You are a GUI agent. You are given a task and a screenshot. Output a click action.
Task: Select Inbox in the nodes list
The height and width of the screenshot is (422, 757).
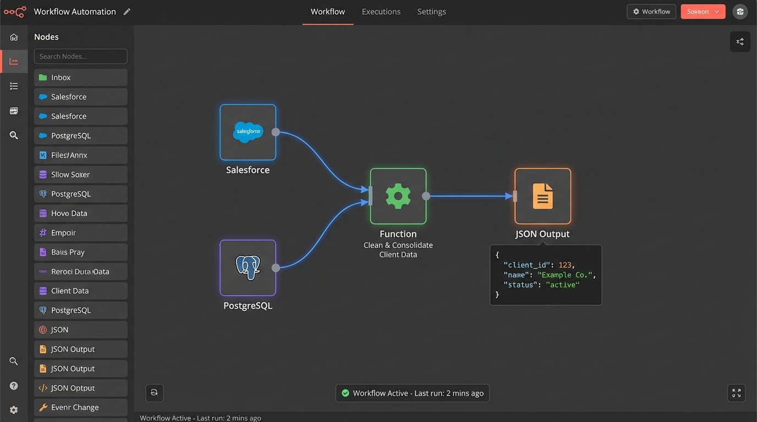pos(80,77)
